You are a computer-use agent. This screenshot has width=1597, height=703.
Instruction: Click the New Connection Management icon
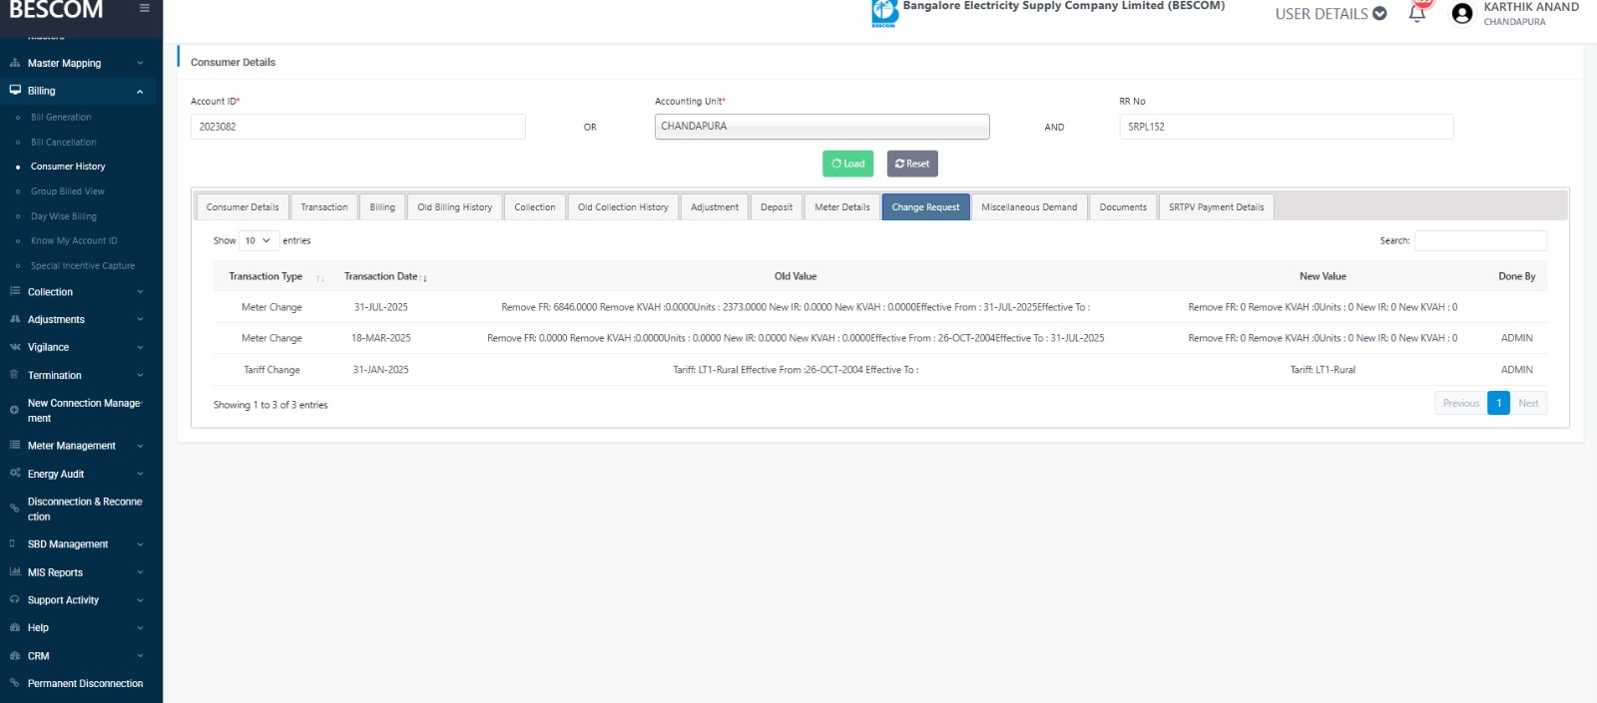(x=14, y=410)
